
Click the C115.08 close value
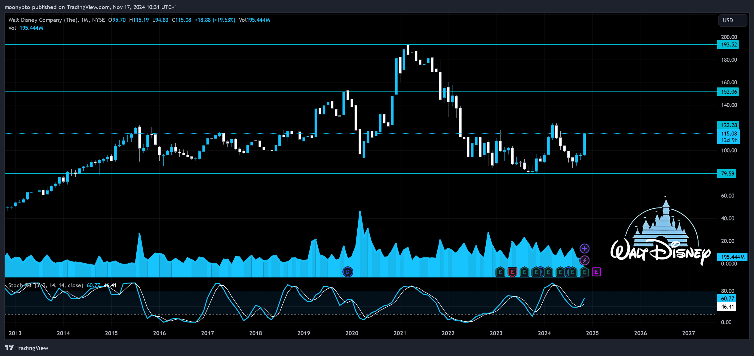pos(182,20)
